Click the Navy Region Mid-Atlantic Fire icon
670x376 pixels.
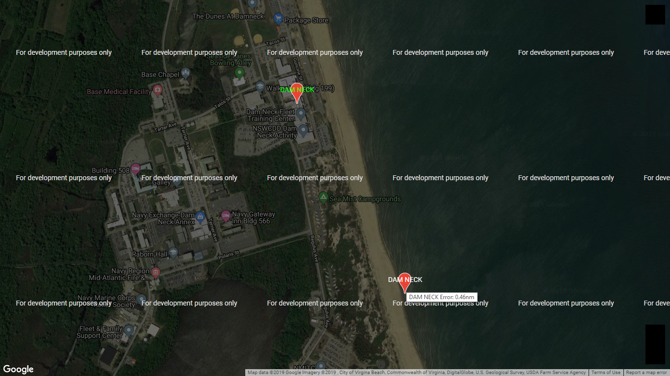[x=155, y=272]
